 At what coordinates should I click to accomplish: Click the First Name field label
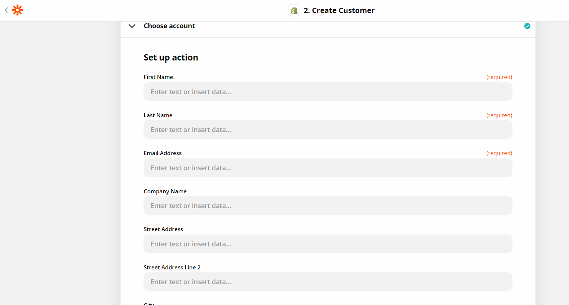click(x=158, y=77)
